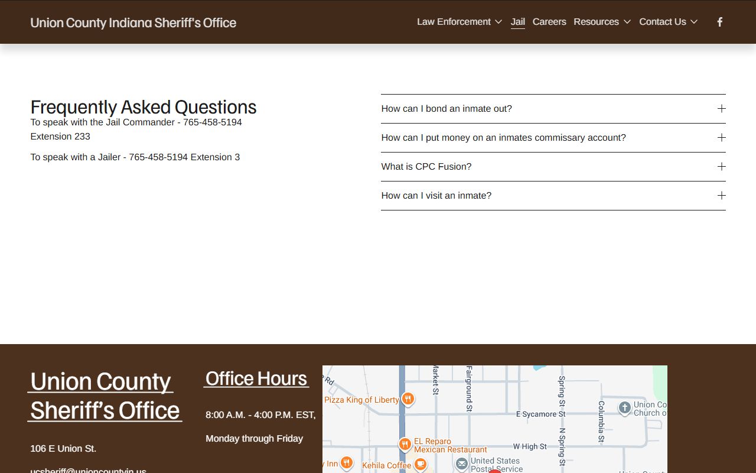Expand plus icon for bond an inmate question
Viewport: 756px width, 473px height.
721,109
